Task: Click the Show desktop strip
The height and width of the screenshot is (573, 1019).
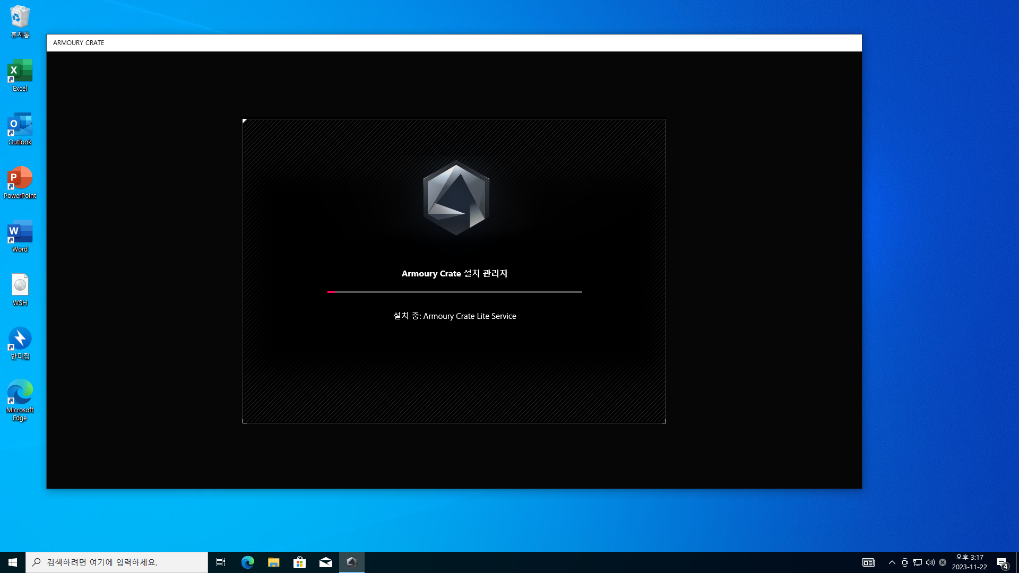Action: [x=1017, y=562]
